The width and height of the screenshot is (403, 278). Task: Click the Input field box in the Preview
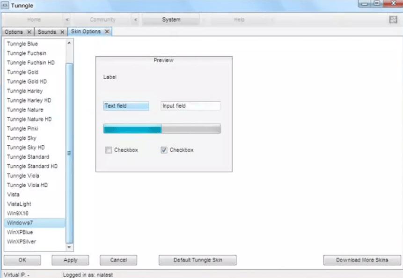[191, 106]
